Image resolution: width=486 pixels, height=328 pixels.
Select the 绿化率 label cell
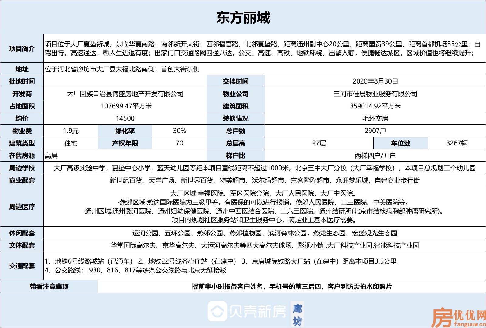coord(125,131)
